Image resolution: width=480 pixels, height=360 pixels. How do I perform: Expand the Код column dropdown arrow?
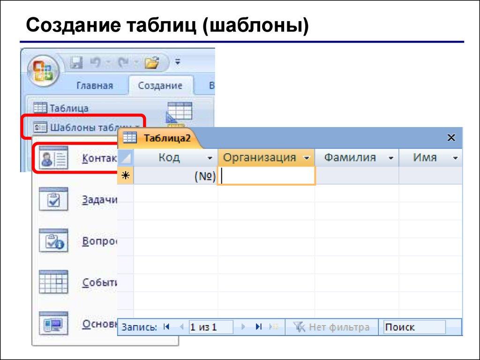(210, 158)
